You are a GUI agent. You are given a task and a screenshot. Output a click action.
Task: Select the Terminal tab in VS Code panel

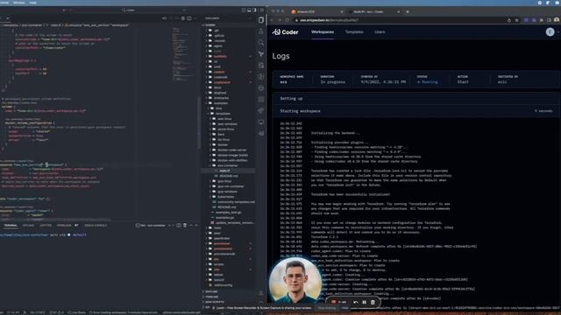pos(11,226)
